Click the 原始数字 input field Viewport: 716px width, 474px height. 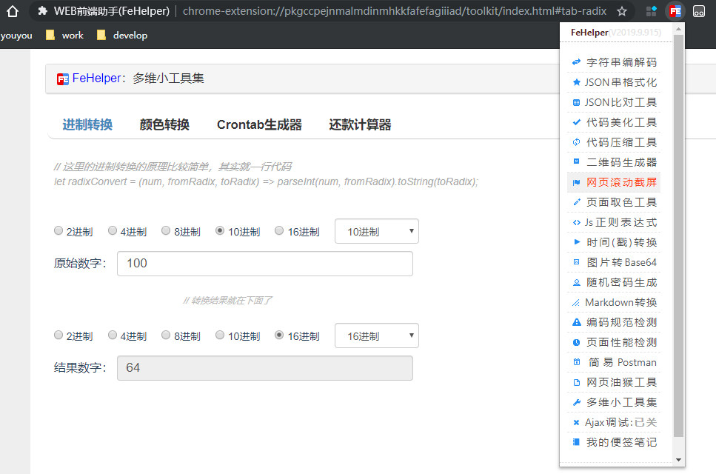pos(265,264)
